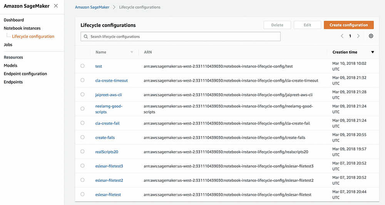Sort by Creation time descending arrow
The height and width of the screenshot is (205, 385).
(x=372, y=52)
